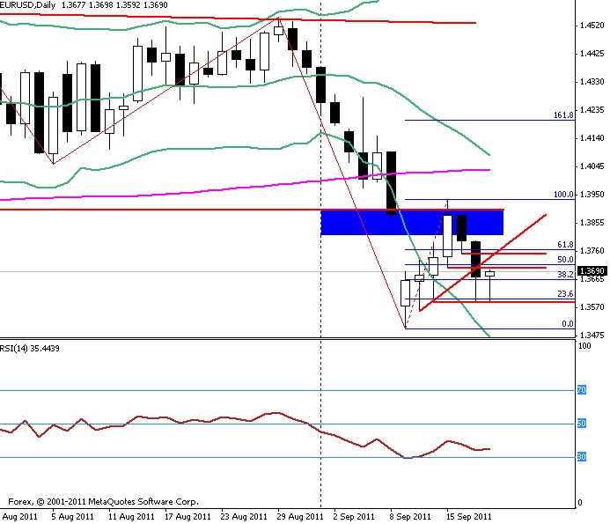Screen dimensions: 610x524
Task: Click the date label 5 Aug 2011
Action: click(x=72, y=517)
